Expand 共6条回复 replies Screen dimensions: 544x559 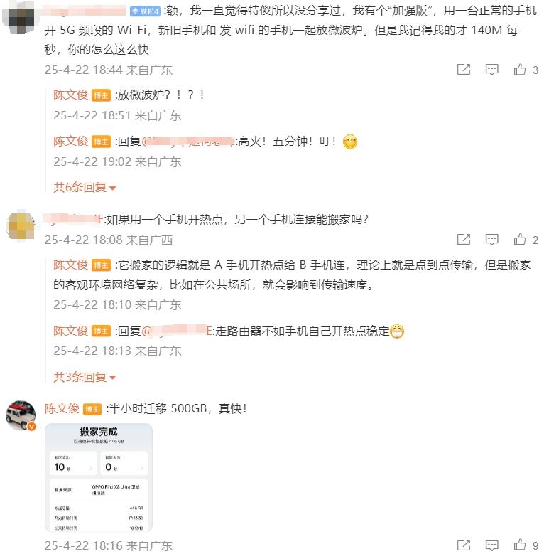85,187
